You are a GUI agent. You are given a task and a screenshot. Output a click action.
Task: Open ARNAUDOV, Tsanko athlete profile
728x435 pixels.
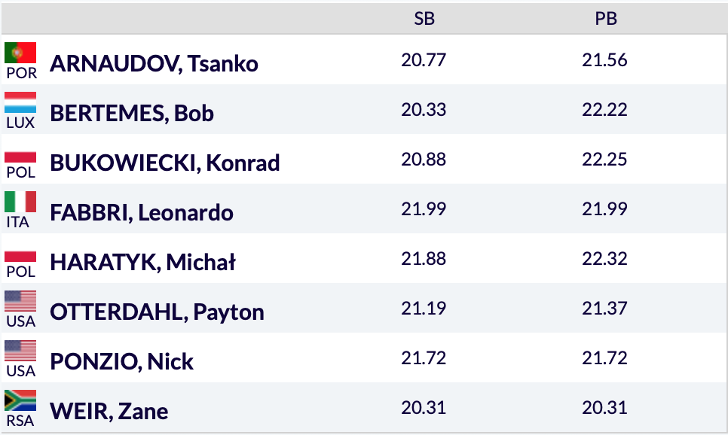[x=154, y=63]
